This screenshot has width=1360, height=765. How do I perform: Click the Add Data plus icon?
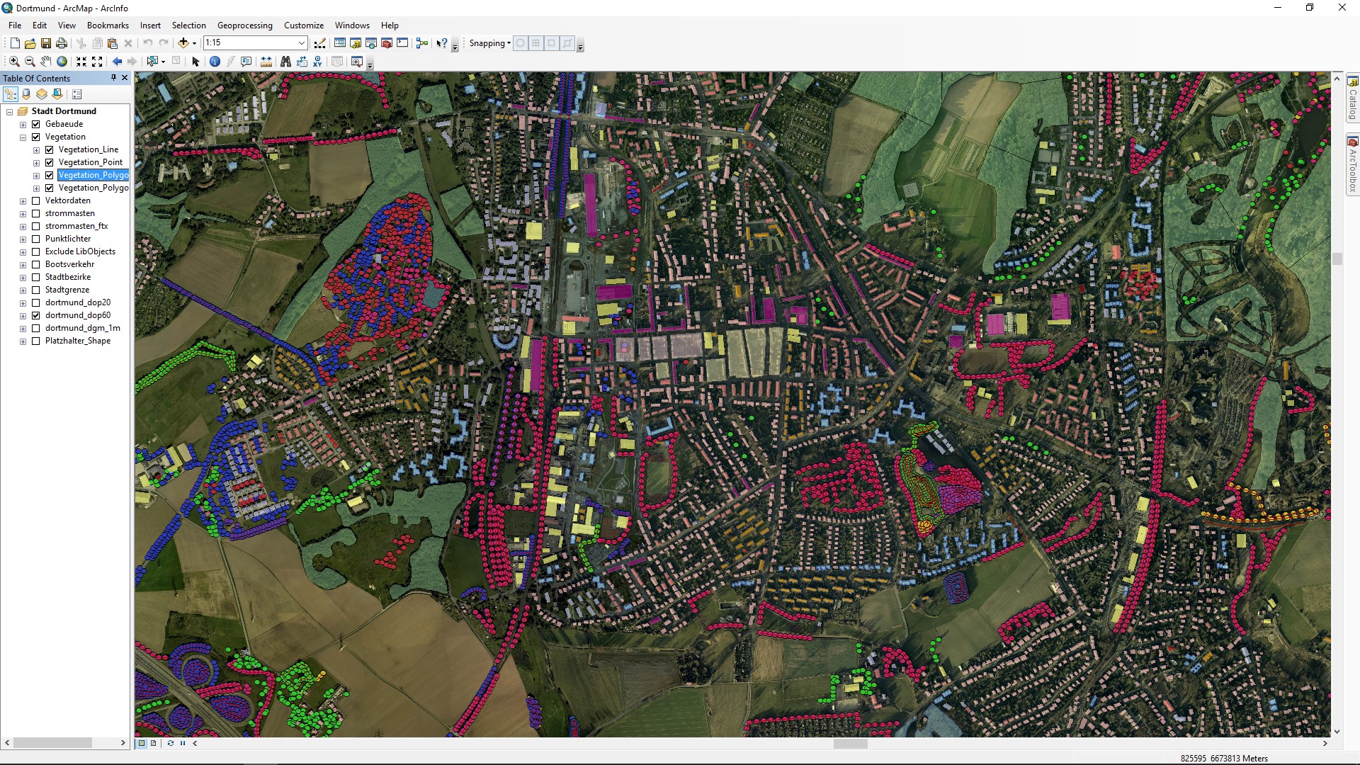(x=183, y=43)
